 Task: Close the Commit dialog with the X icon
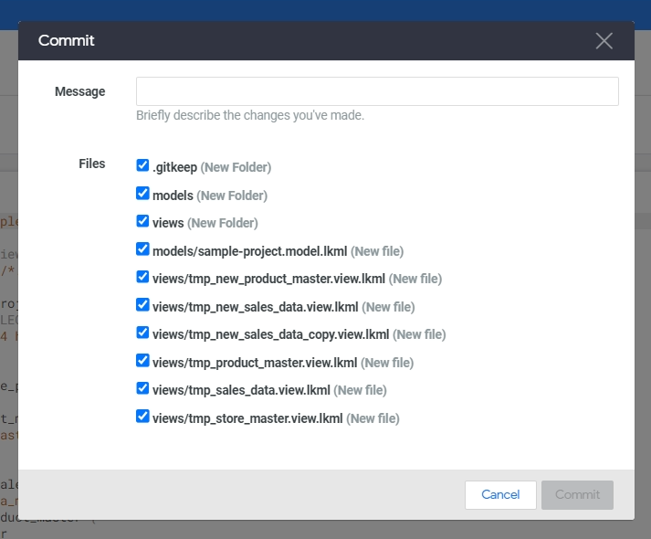pos(604,40)
